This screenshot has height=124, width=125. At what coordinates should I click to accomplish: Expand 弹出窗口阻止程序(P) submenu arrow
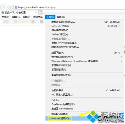[121, 57]
